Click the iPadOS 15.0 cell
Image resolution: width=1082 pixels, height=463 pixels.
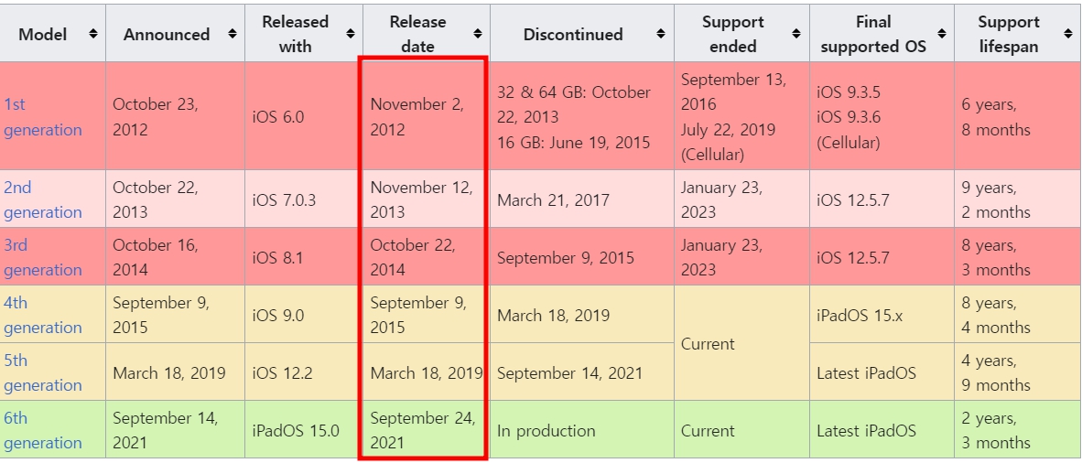[x=296, y=430]
